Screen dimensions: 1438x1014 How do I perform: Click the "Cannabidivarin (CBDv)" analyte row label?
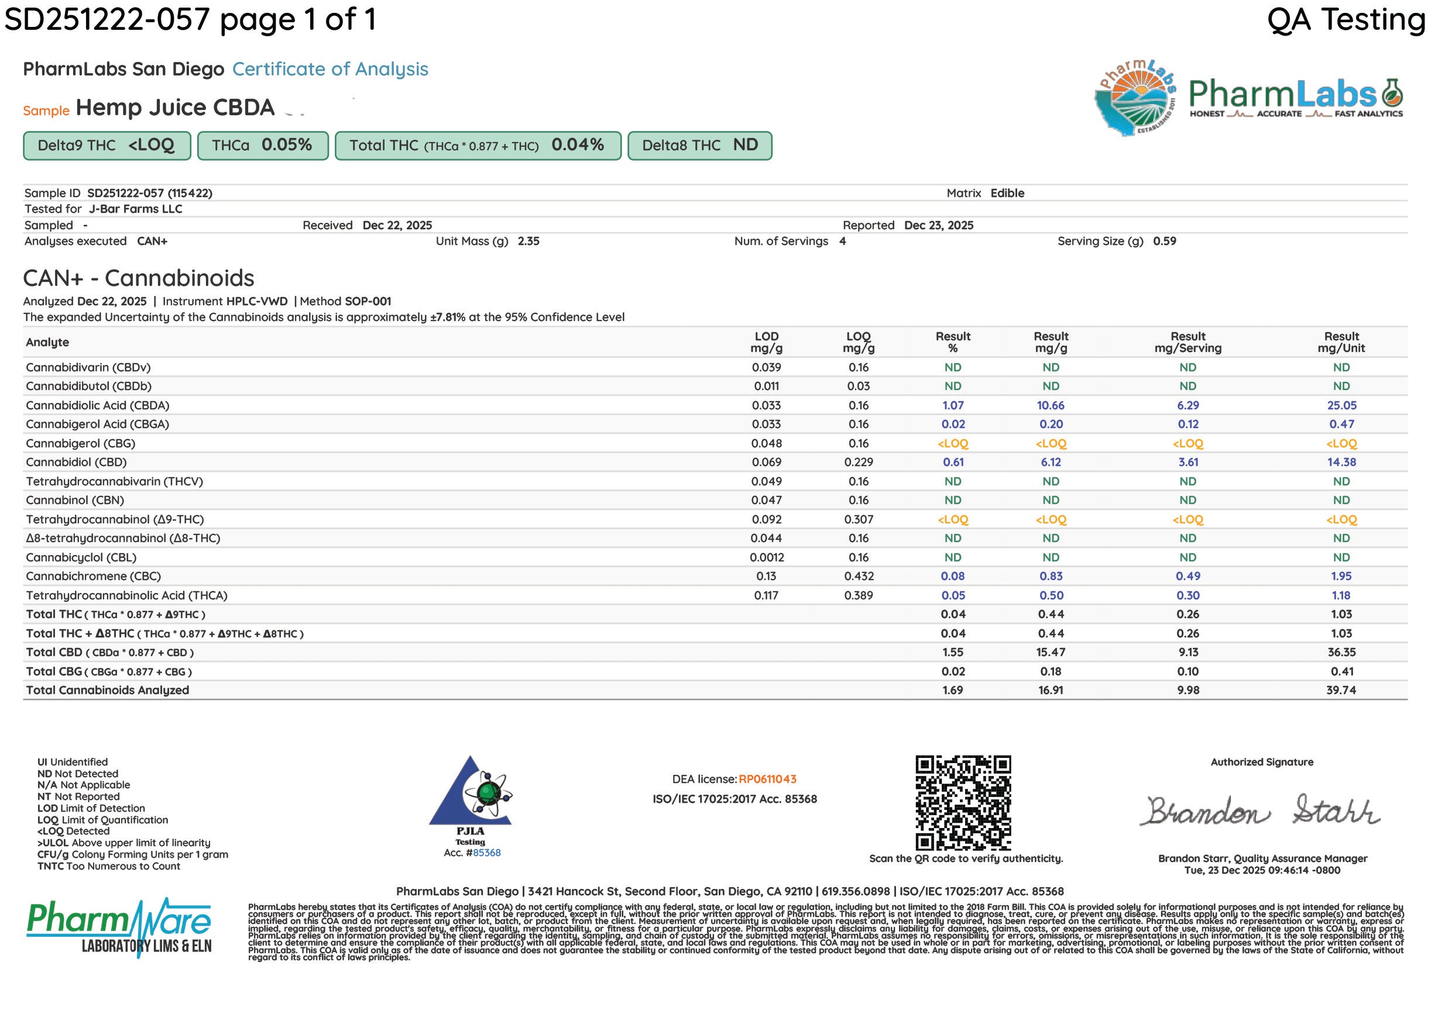[88, 367]
